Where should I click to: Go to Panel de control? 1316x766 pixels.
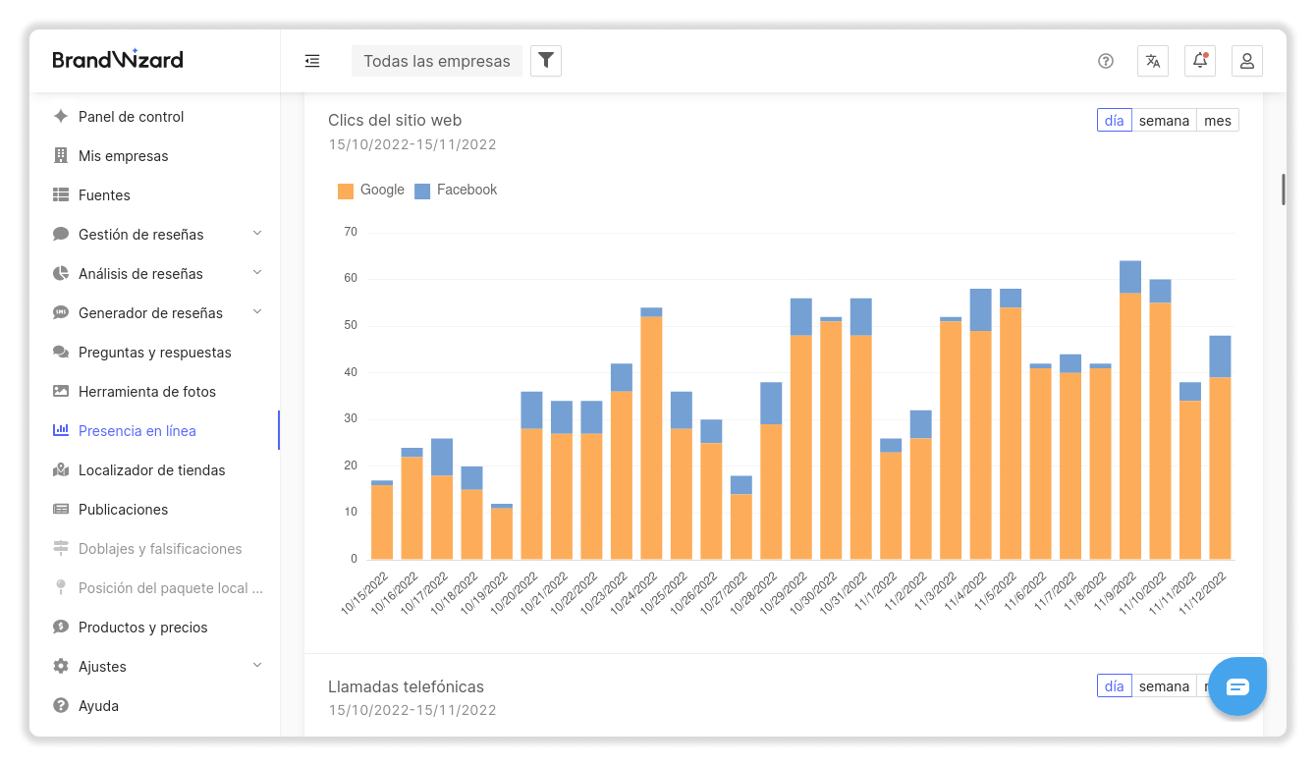(131, 117)
